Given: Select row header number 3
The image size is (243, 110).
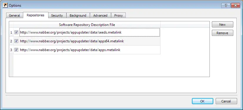Looking at the screenshot, I should 11,50.
